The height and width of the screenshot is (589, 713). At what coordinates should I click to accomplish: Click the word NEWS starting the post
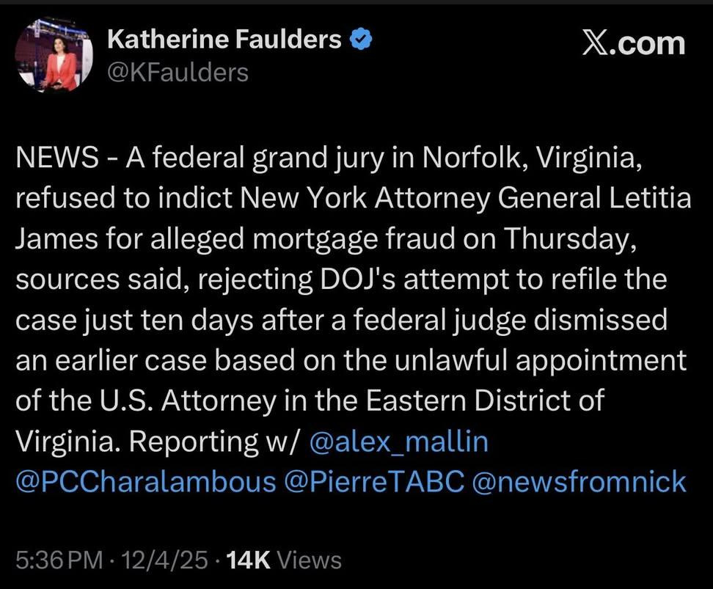pos(56,158)
